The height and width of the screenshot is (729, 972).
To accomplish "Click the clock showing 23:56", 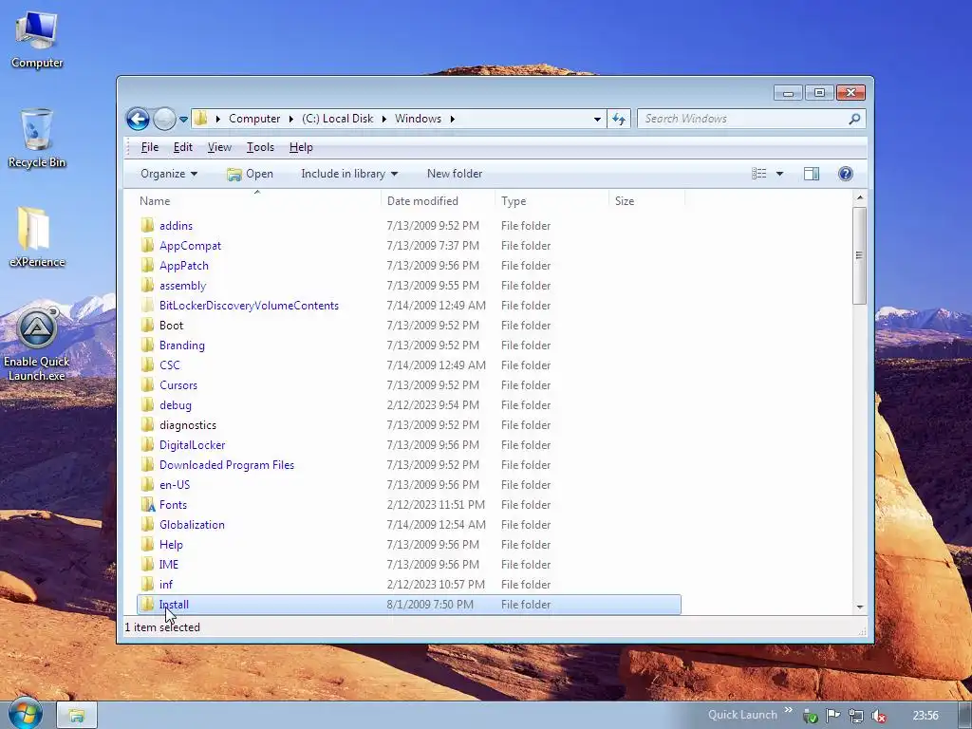I will click(x=925, y=716).
